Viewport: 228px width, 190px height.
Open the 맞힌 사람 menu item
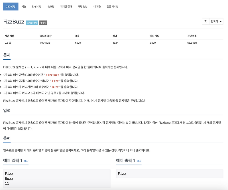point(37,6)
